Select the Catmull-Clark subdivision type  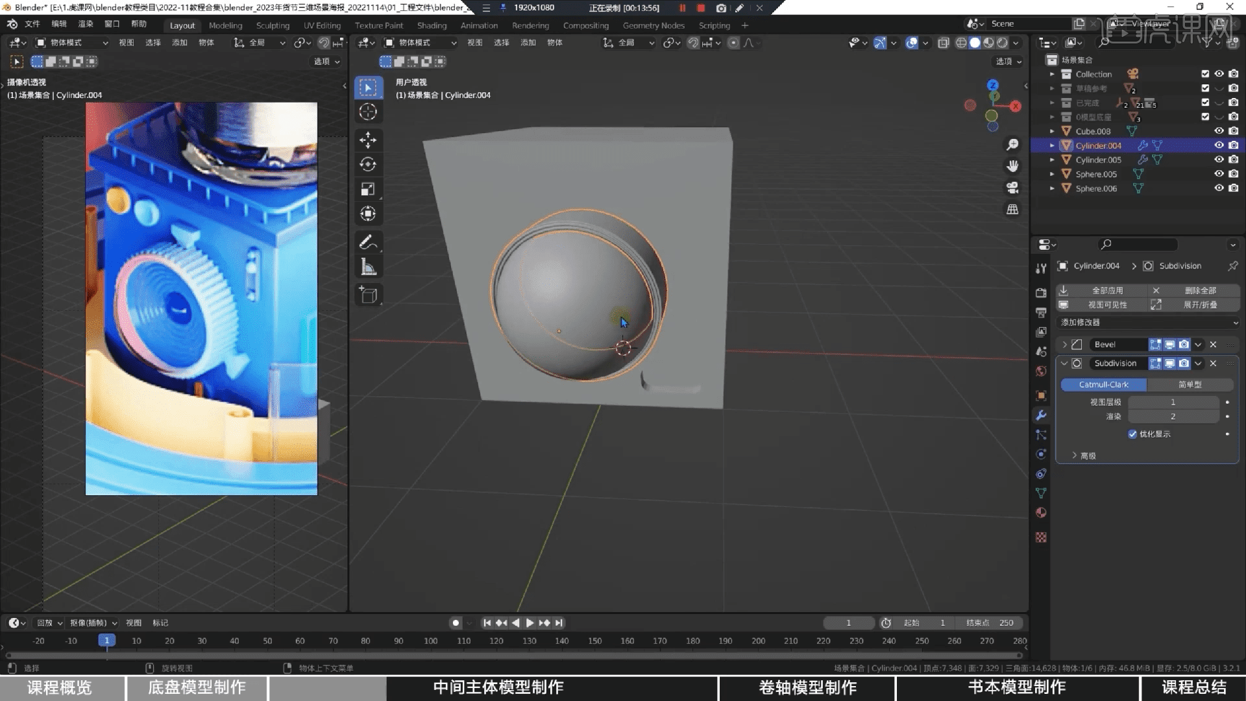point(1103,385)
